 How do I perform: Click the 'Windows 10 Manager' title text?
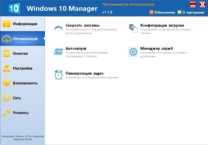click(x=62, y=9)
